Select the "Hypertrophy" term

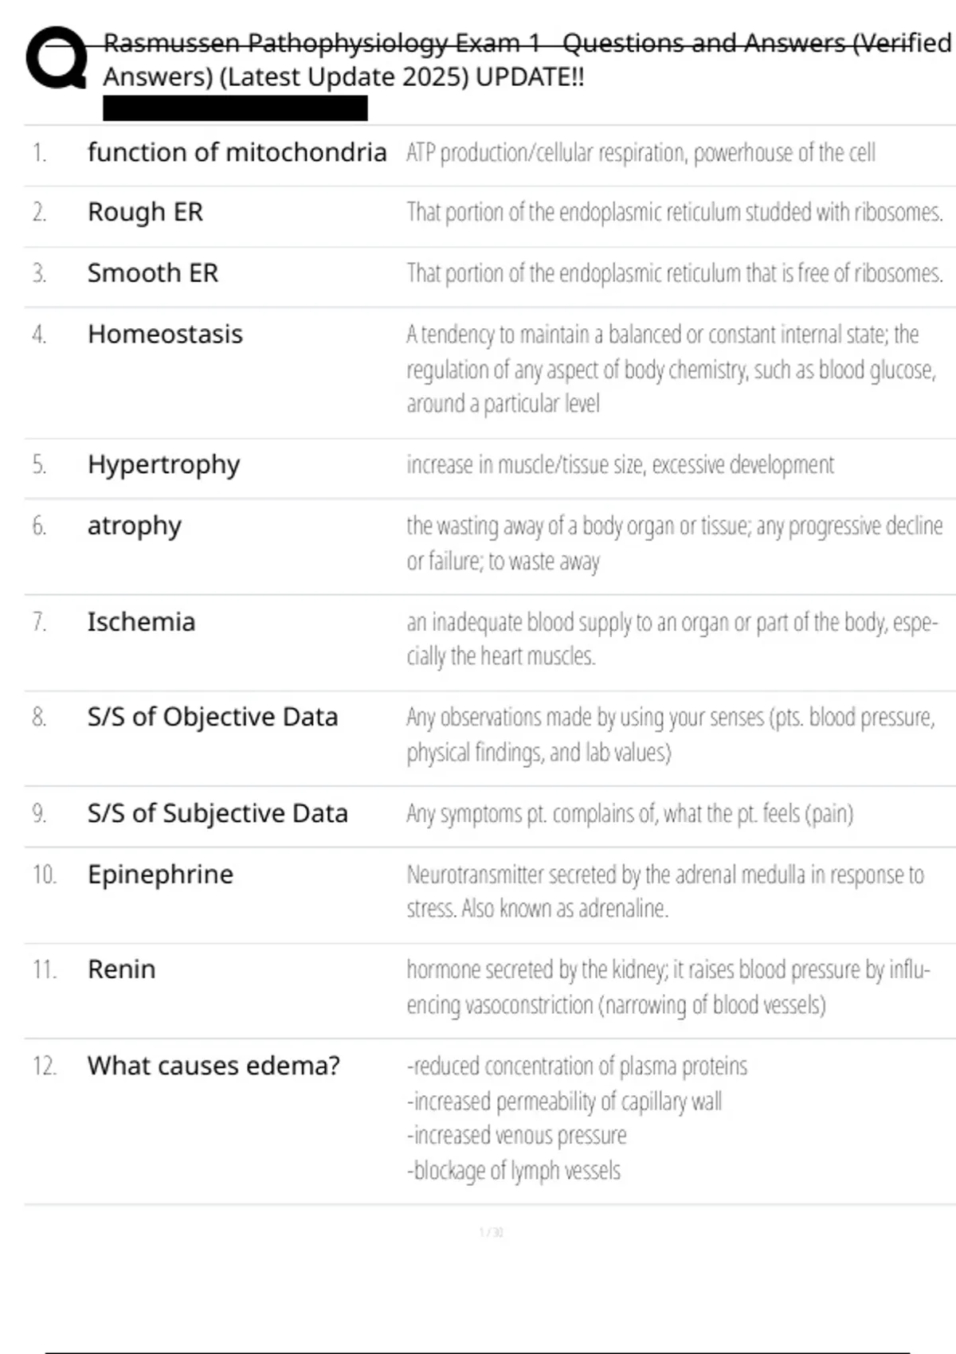163,464
